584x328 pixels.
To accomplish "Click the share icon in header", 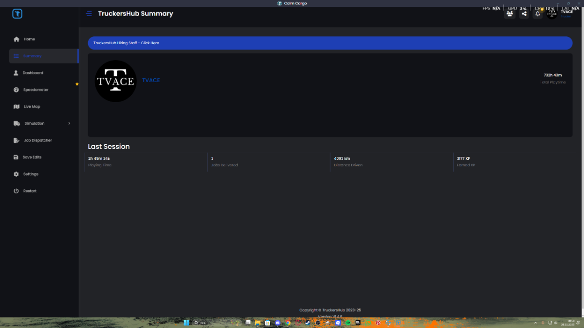I will [524, 14].
